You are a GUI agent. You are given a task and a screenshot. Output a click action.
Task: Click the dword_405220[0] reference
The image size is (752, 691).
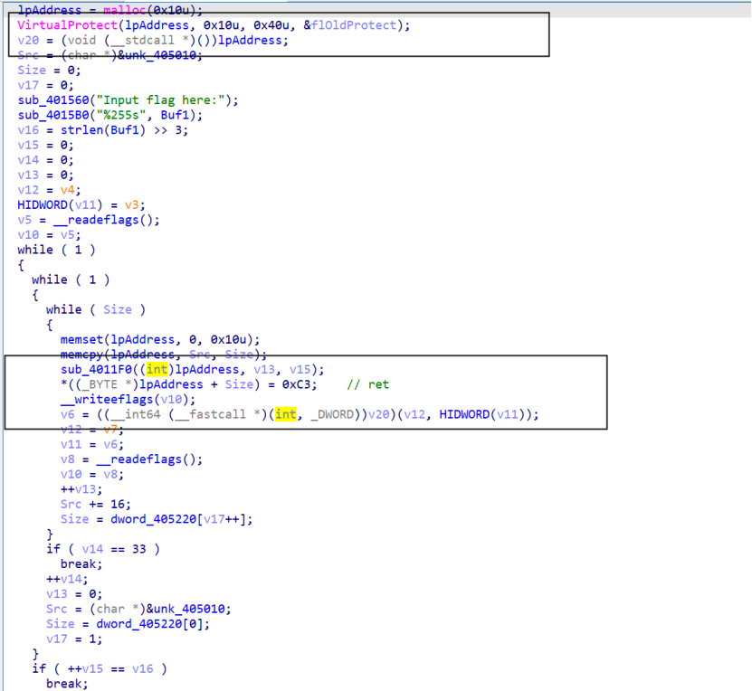[149, 624]
